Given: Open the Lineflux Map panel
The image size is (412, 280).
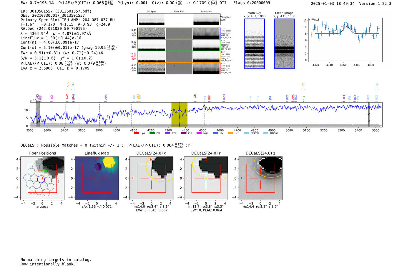Looking at the screenshot, I should [97, 178].
